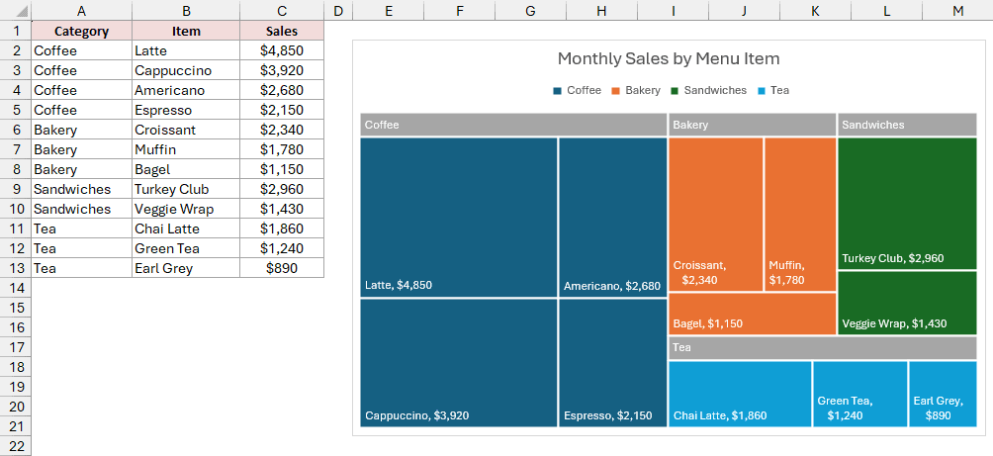Click the gray Tea category banner in chart
The height and width of the screenshot is (456, 993).
(823, 348)
